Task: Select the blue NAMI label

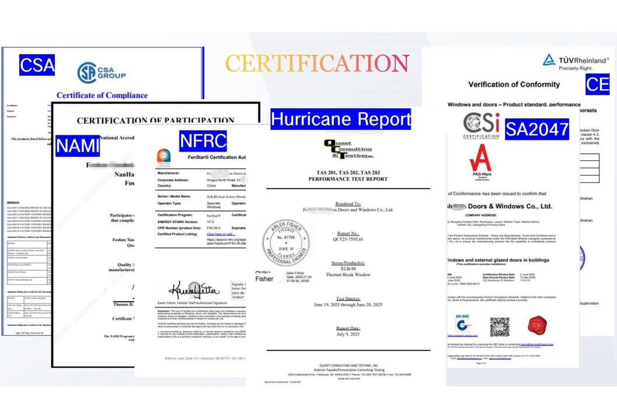Action: click(x=77, y=146)
